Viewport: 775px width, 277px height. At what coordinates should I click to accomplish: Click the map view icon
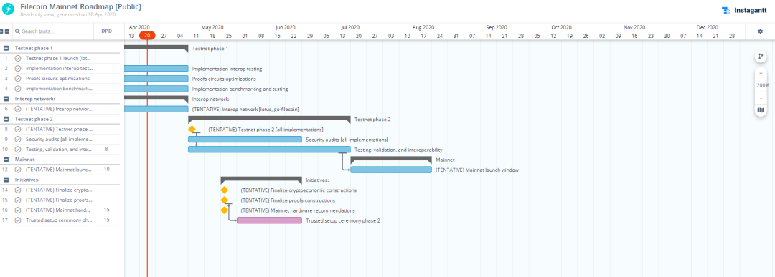click(761, 110)
